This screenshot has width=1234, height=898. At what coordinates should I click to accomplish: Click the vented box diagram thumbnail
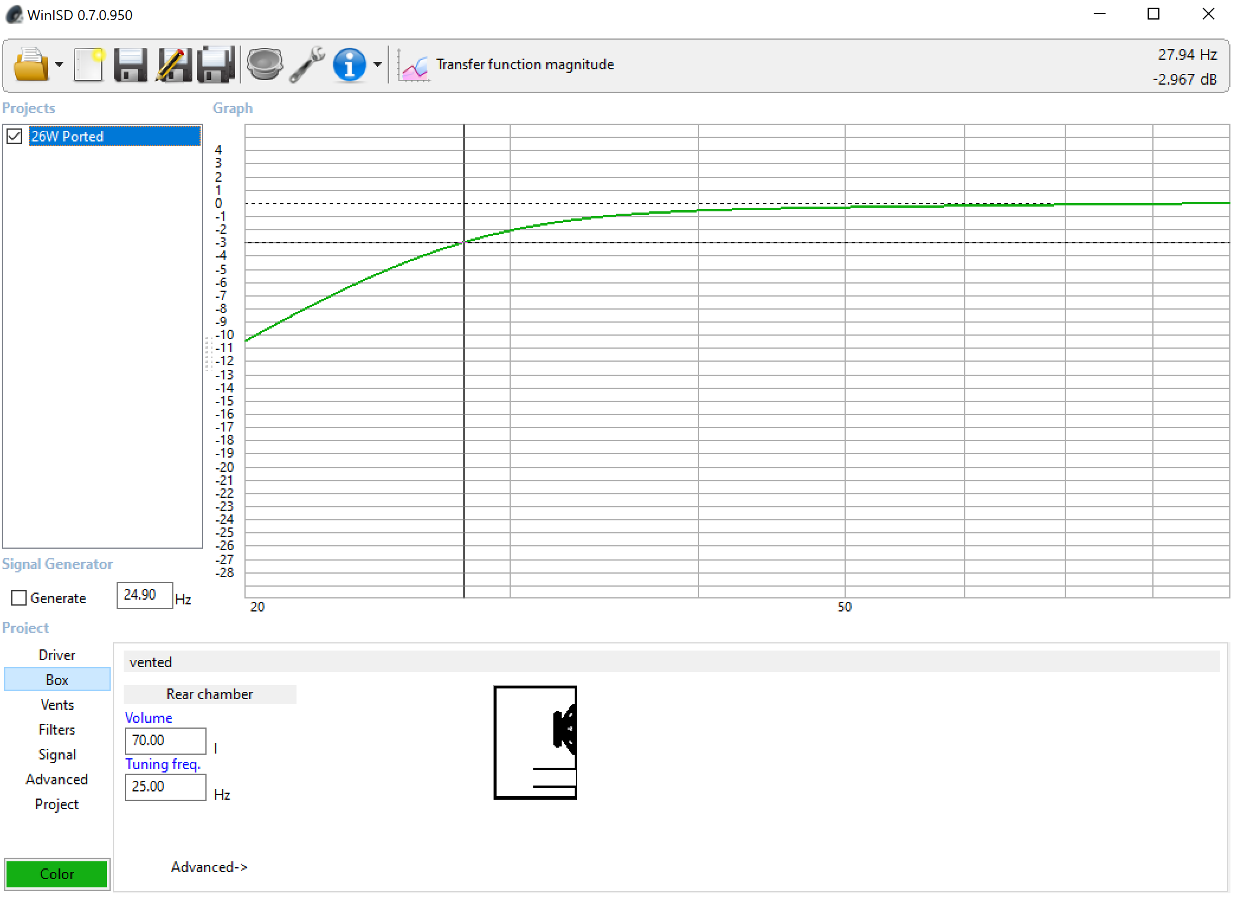tap(535, 742)
